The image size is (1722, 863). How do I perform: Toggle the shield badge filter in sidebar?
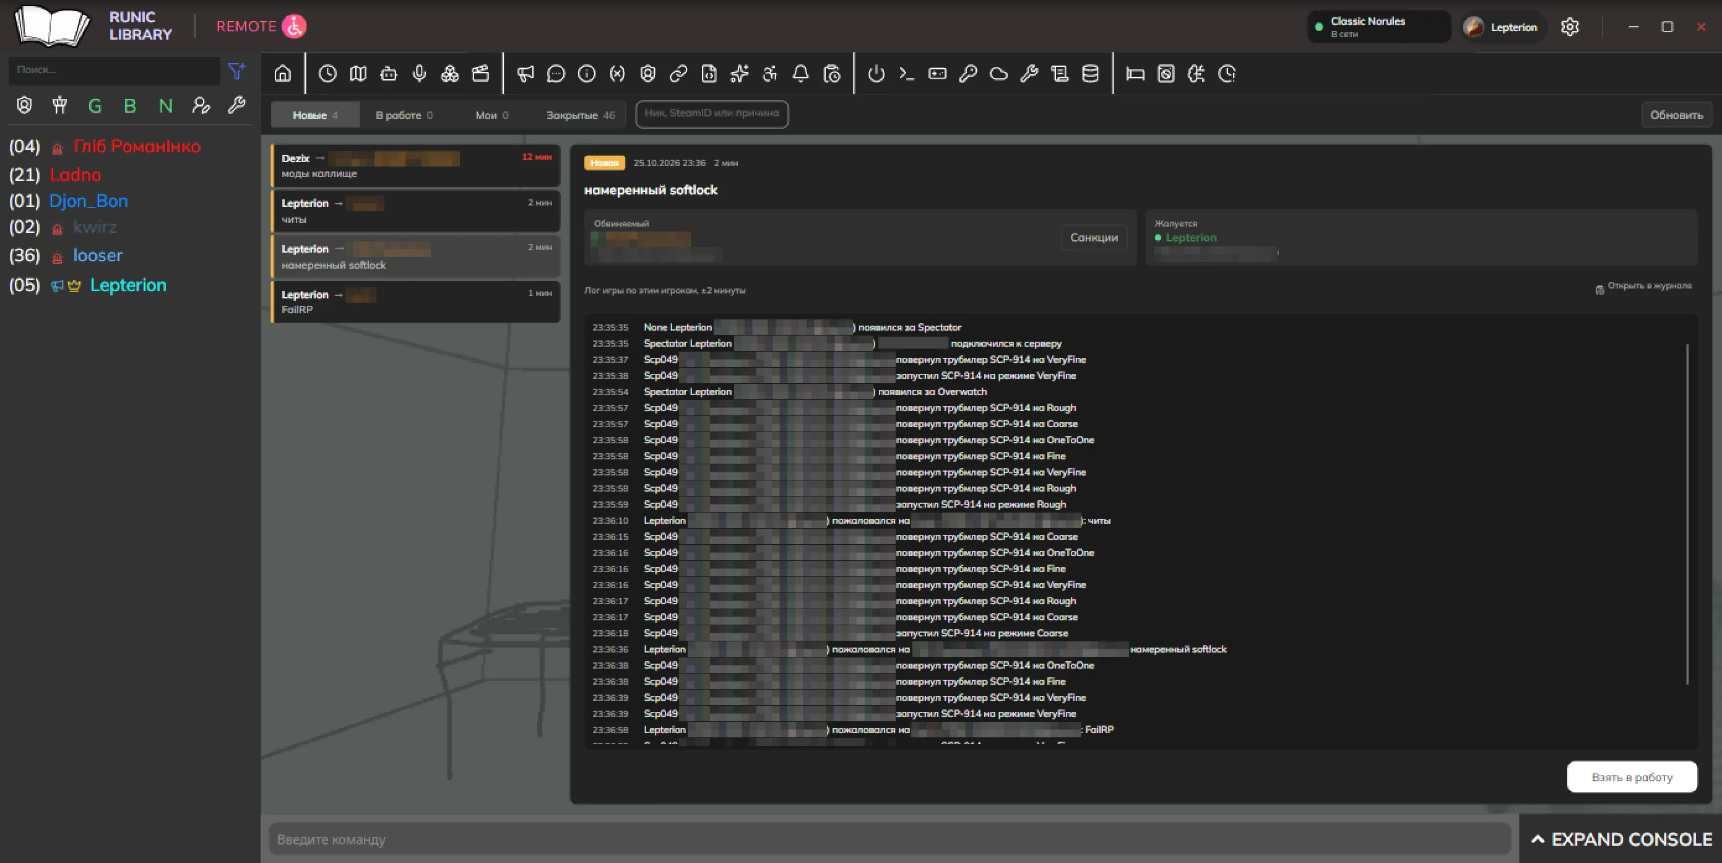pos(25,105)
